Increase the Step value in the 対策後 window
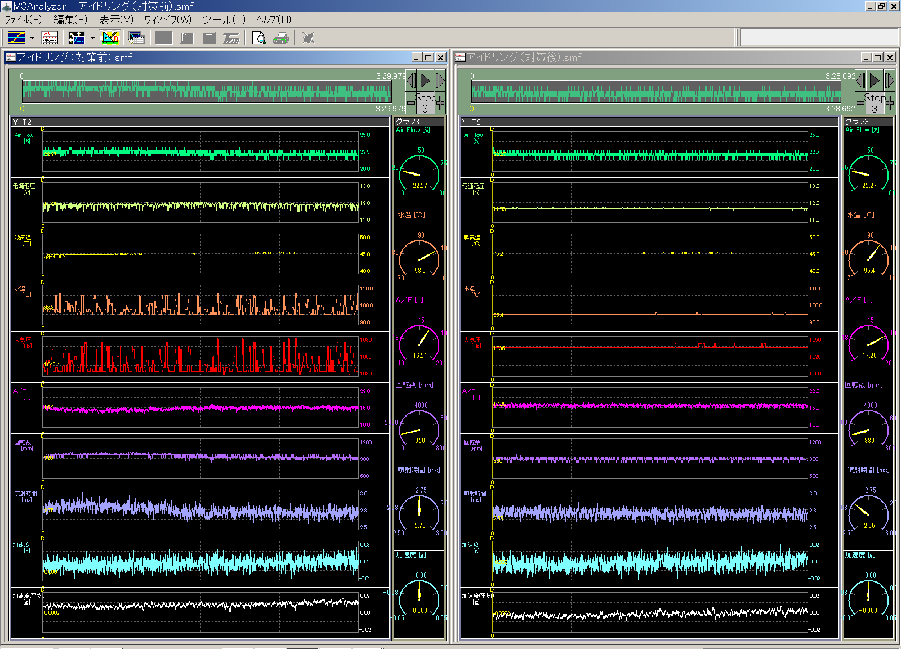The image size is (901, 649). [x=890, y=103]
